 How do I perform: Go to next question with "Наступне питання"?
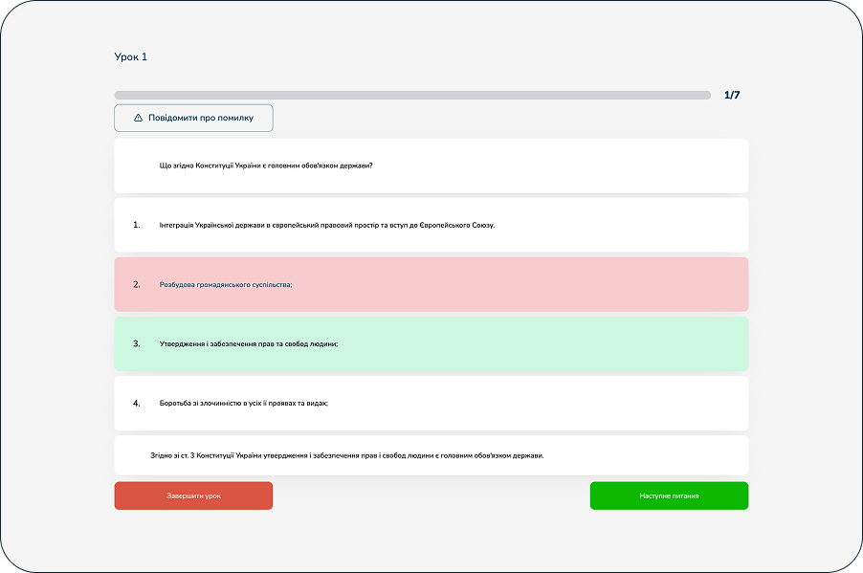[669, 496]
